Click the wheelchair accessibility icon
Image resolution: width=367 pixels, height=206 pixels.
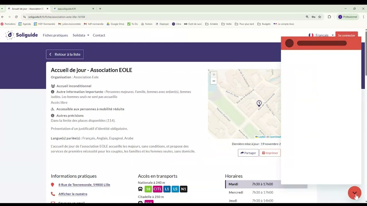pos(53,109)
